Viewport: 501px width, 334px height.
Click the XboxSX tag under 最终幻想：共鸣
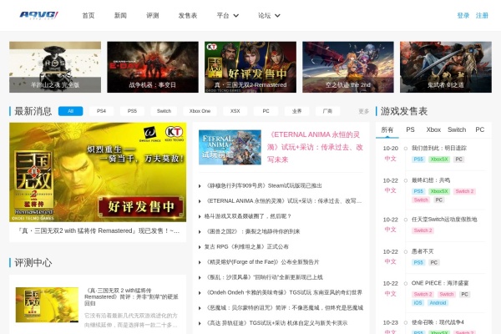pos(439,191)
